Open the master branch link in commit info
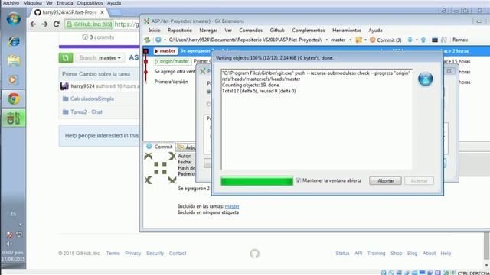The width and height of the screenshot is (490, 275). pyautogui.click(x=232, y=206)
